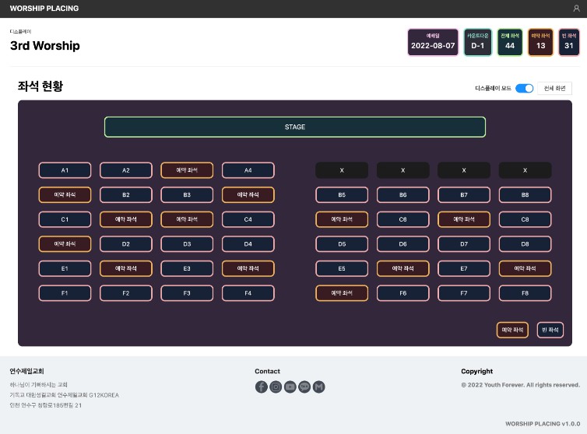
Task: Select the 카운트다운 D-1 card
Action: pyautogui.click(x=478, y=42)
